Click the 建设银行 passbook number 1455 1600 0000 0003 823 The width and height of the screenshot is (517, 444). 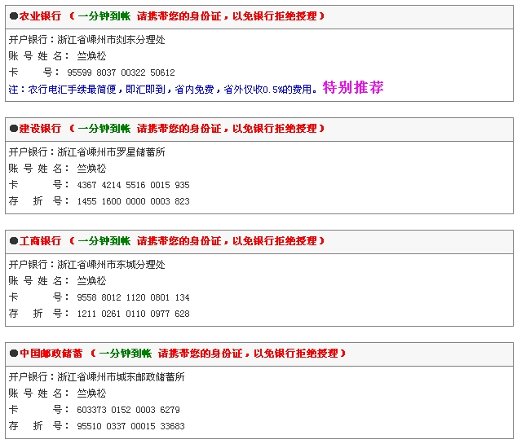(x=133, y=201)
